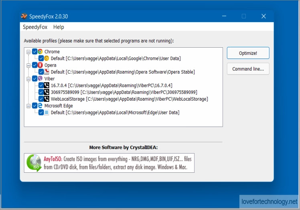Uncheck the 306975589099 profile checkbox
The width and height of the screenshot is (300, 210).
tap(41, 92)
